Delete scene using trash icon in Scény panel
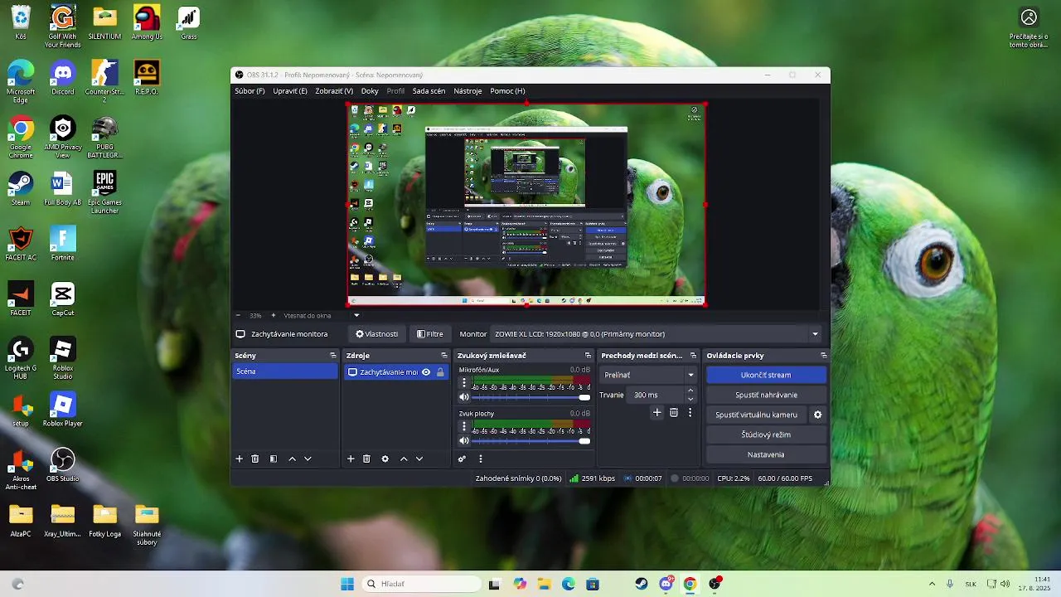 pyautogui.click(x=255, y=459)
